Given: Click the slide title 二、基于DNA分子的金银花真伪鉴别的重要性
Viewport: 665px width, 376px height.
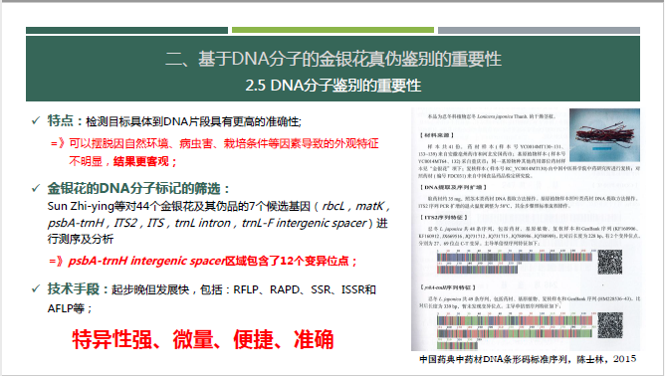Looking at the screenshot, I should pyautogui.click(x=332, y=59).
